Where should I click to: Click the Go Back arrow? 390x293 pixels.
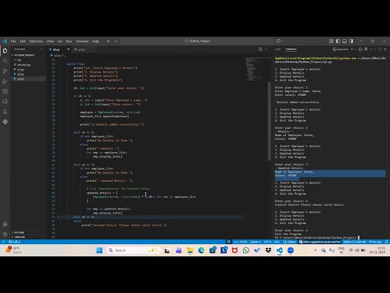coord(108,41)
